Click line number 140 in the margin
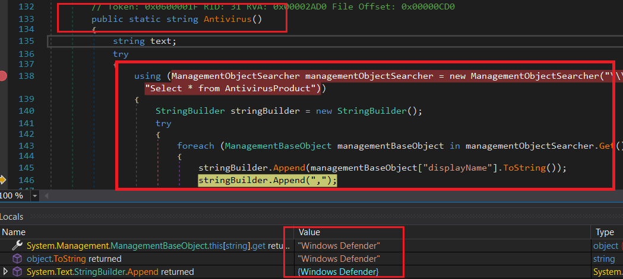This screenshot has width=623, height=279. pos(26,111)
